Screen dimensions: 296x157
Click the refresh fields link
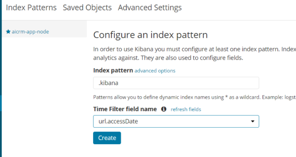tap(186, 109)
